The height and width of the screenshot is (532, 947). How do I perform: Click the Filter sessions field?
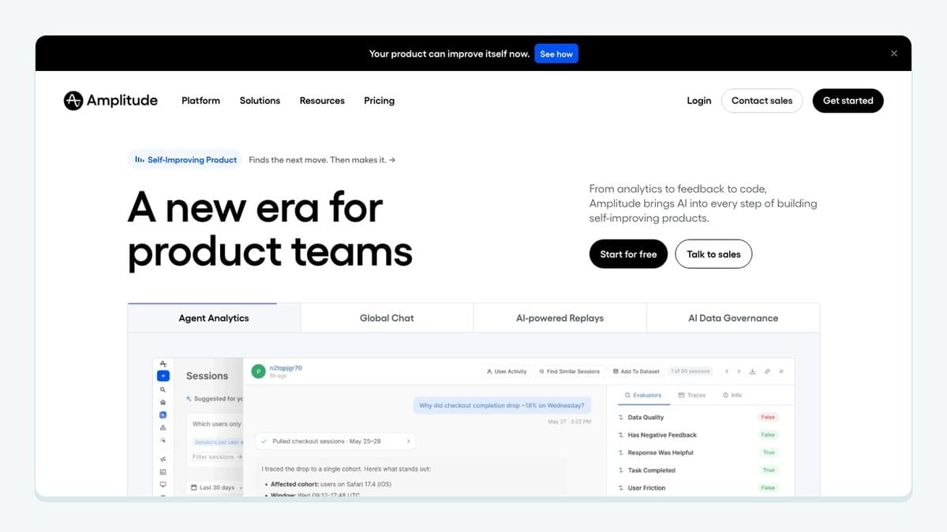click(x=215, y=457)
